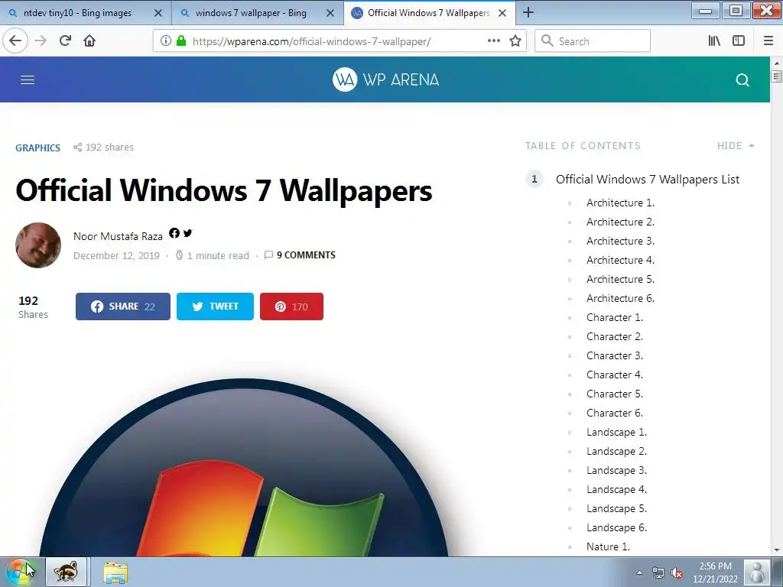Tweet this article
This screenshot has width=783, height=587.
pyautogui.click(x=215, y=306)
